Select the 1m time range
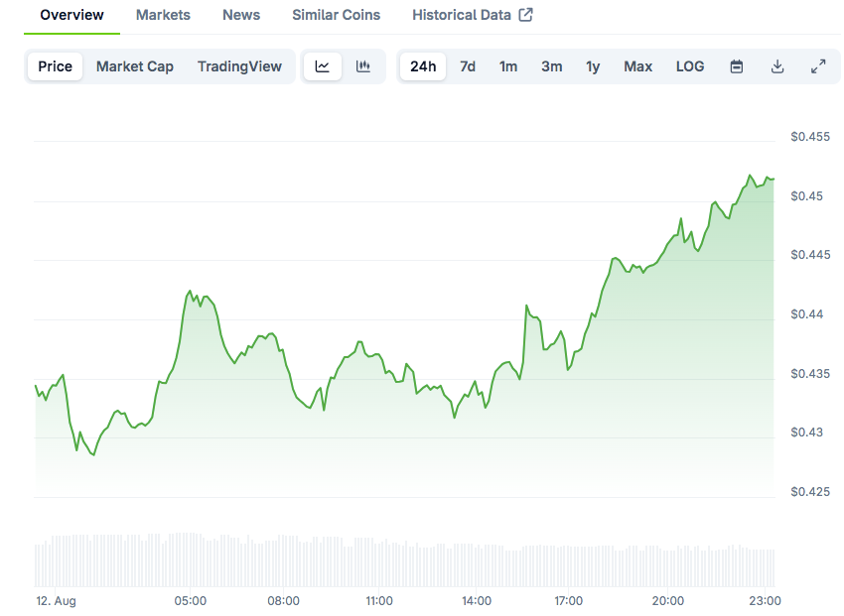Screen dimensions: 844x616 coord(508,66)
